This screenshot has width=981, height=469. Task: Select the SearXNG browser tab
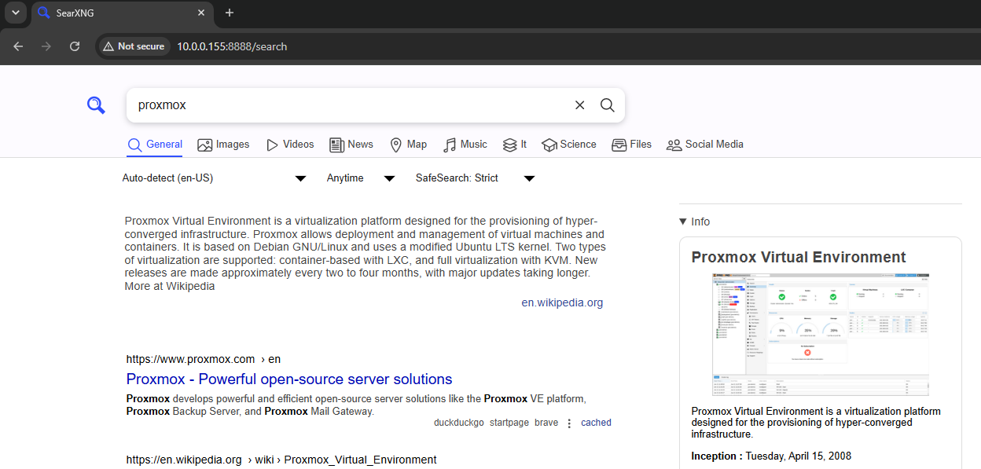coord(122,13)
